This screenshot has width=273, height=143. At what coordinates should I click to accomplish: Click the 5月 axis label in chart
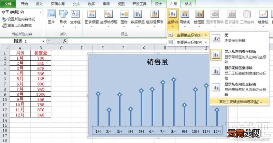141,131
